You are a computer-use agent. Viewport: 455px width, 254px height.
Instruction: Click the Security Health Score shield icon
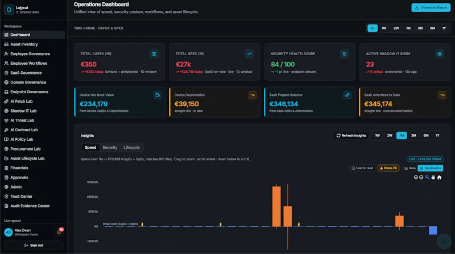345,54
